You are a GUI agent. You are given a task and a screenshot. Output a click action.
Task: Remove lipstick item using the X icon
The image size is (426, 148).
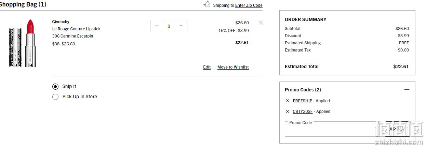point(261,23)
